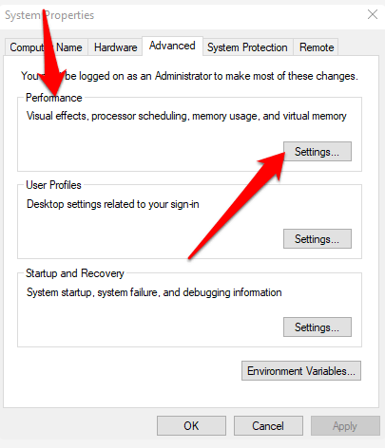Open User Profiles Settings button
Viewport: 385px width, 448px height.
(x=318, y=239)
